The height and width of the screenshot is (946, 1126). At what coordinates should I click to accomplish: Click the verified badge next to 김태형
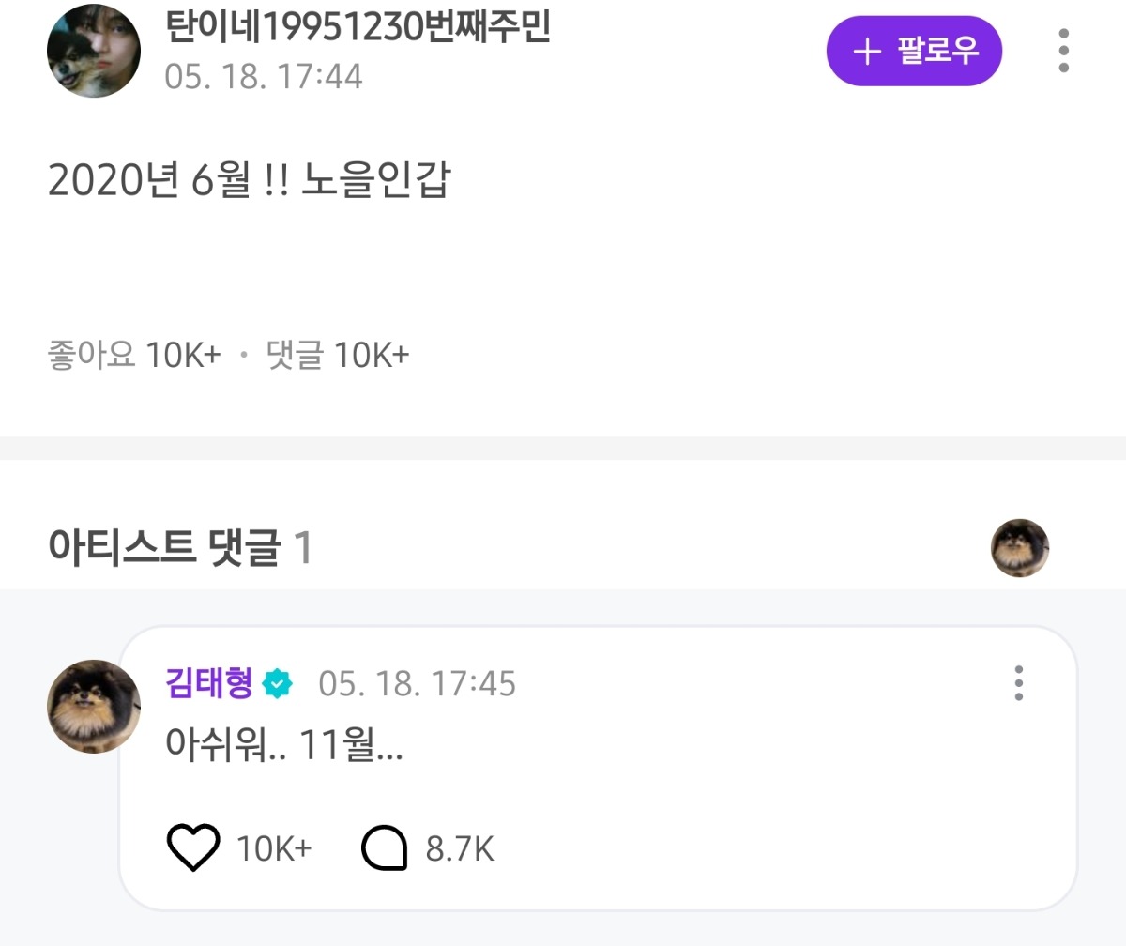(x=278, y=684)
